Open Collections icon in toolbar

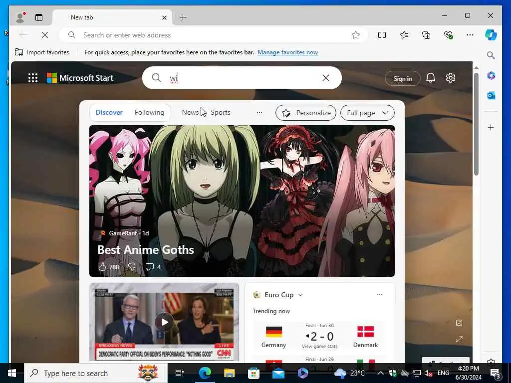pos(426,35)
